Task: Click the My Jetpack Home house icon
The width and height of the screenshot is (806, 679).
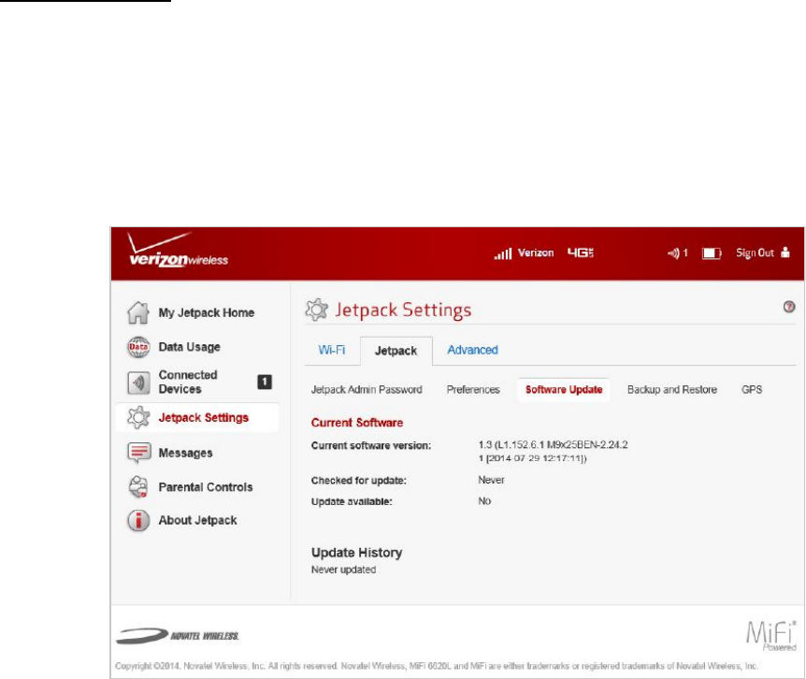Action: click(x=138, y=312)
